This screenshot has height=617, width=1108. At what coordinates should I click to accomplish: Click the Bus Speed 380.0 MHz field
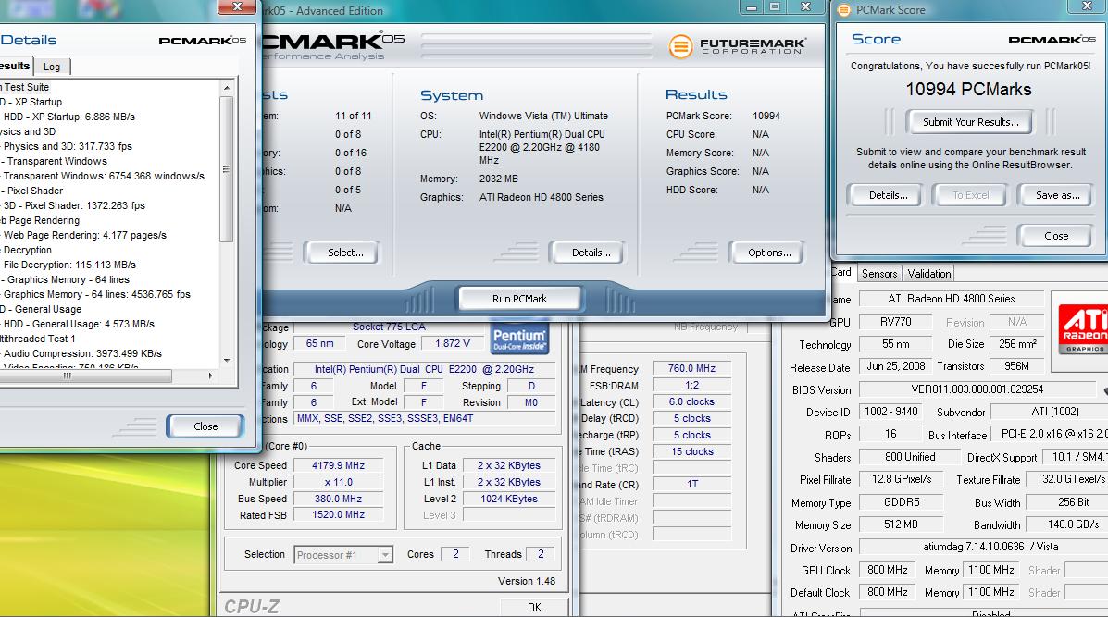339,499
